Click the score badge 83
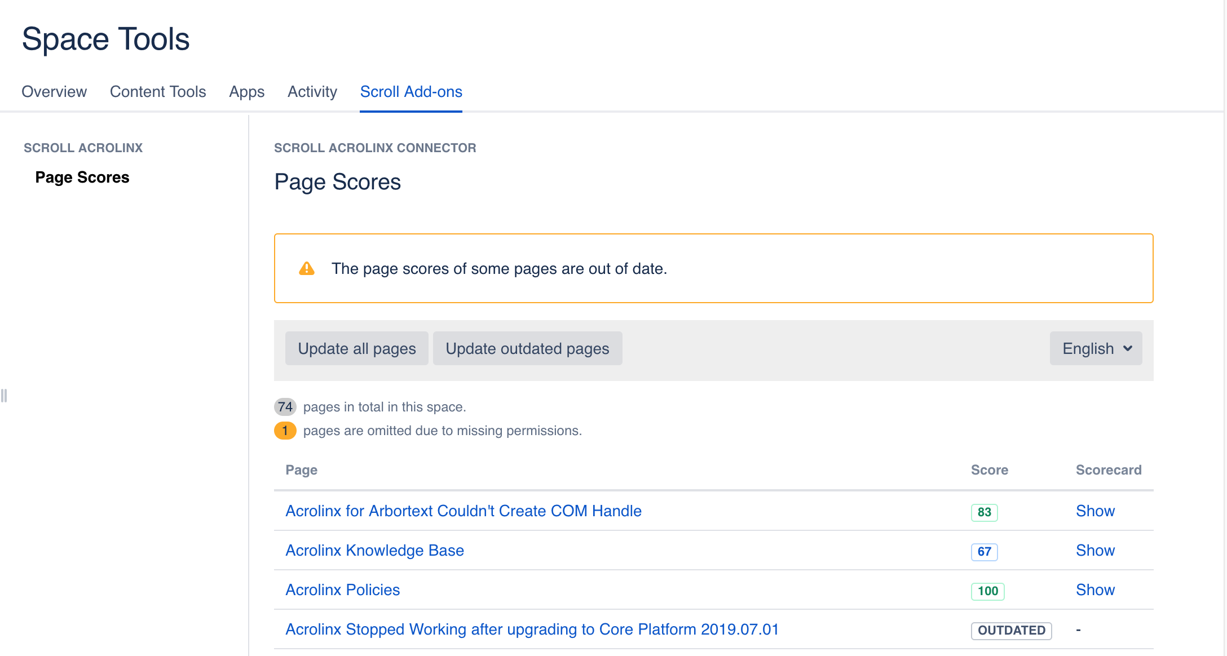 [985, 512]
